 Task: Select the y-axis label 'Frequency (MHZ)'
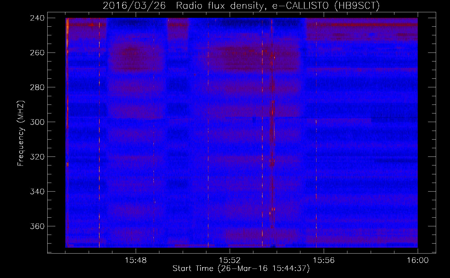coord(21,133)
